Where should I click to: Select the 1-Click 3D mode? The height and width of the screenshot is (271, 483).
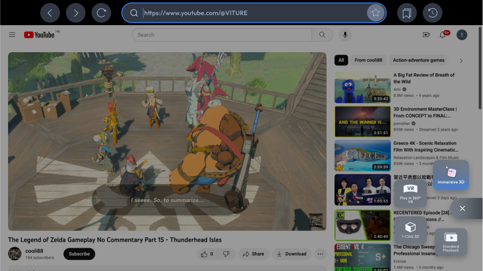point(410,230)
